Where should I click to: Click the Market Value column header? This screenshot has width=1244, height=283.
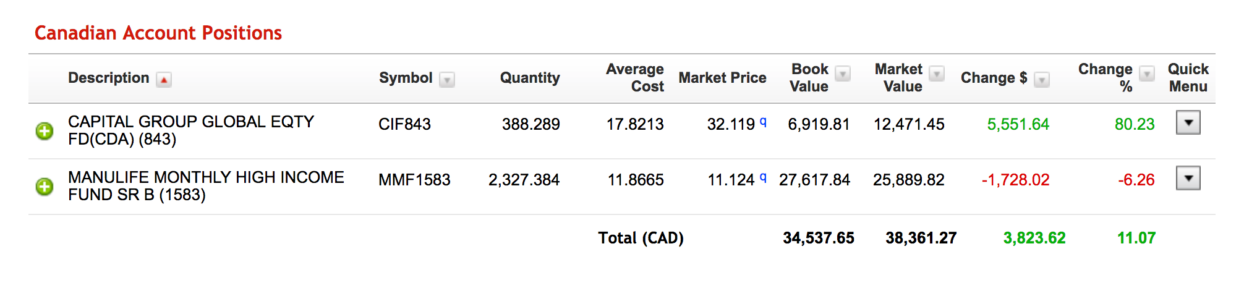click(898, 78)
